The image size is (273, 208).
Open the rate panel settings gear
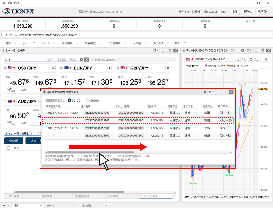(x=82, y=60)
